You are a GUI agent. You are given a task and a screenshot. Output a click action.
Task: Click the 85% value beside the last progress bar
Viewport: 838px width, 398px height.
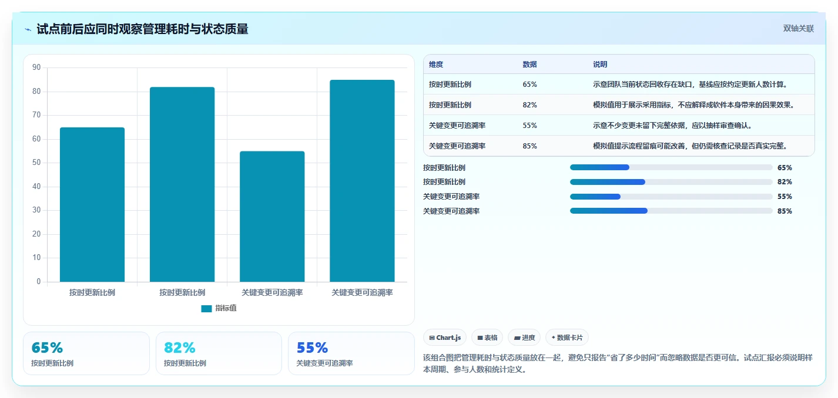click(785, 211)
